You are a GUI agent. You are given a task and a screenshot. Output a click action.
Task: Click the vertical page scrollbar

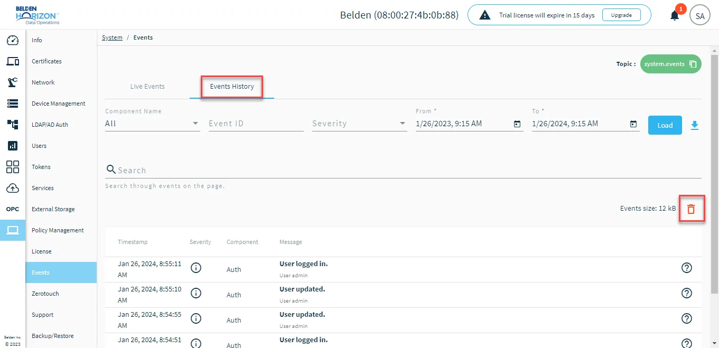coord(714,174)
